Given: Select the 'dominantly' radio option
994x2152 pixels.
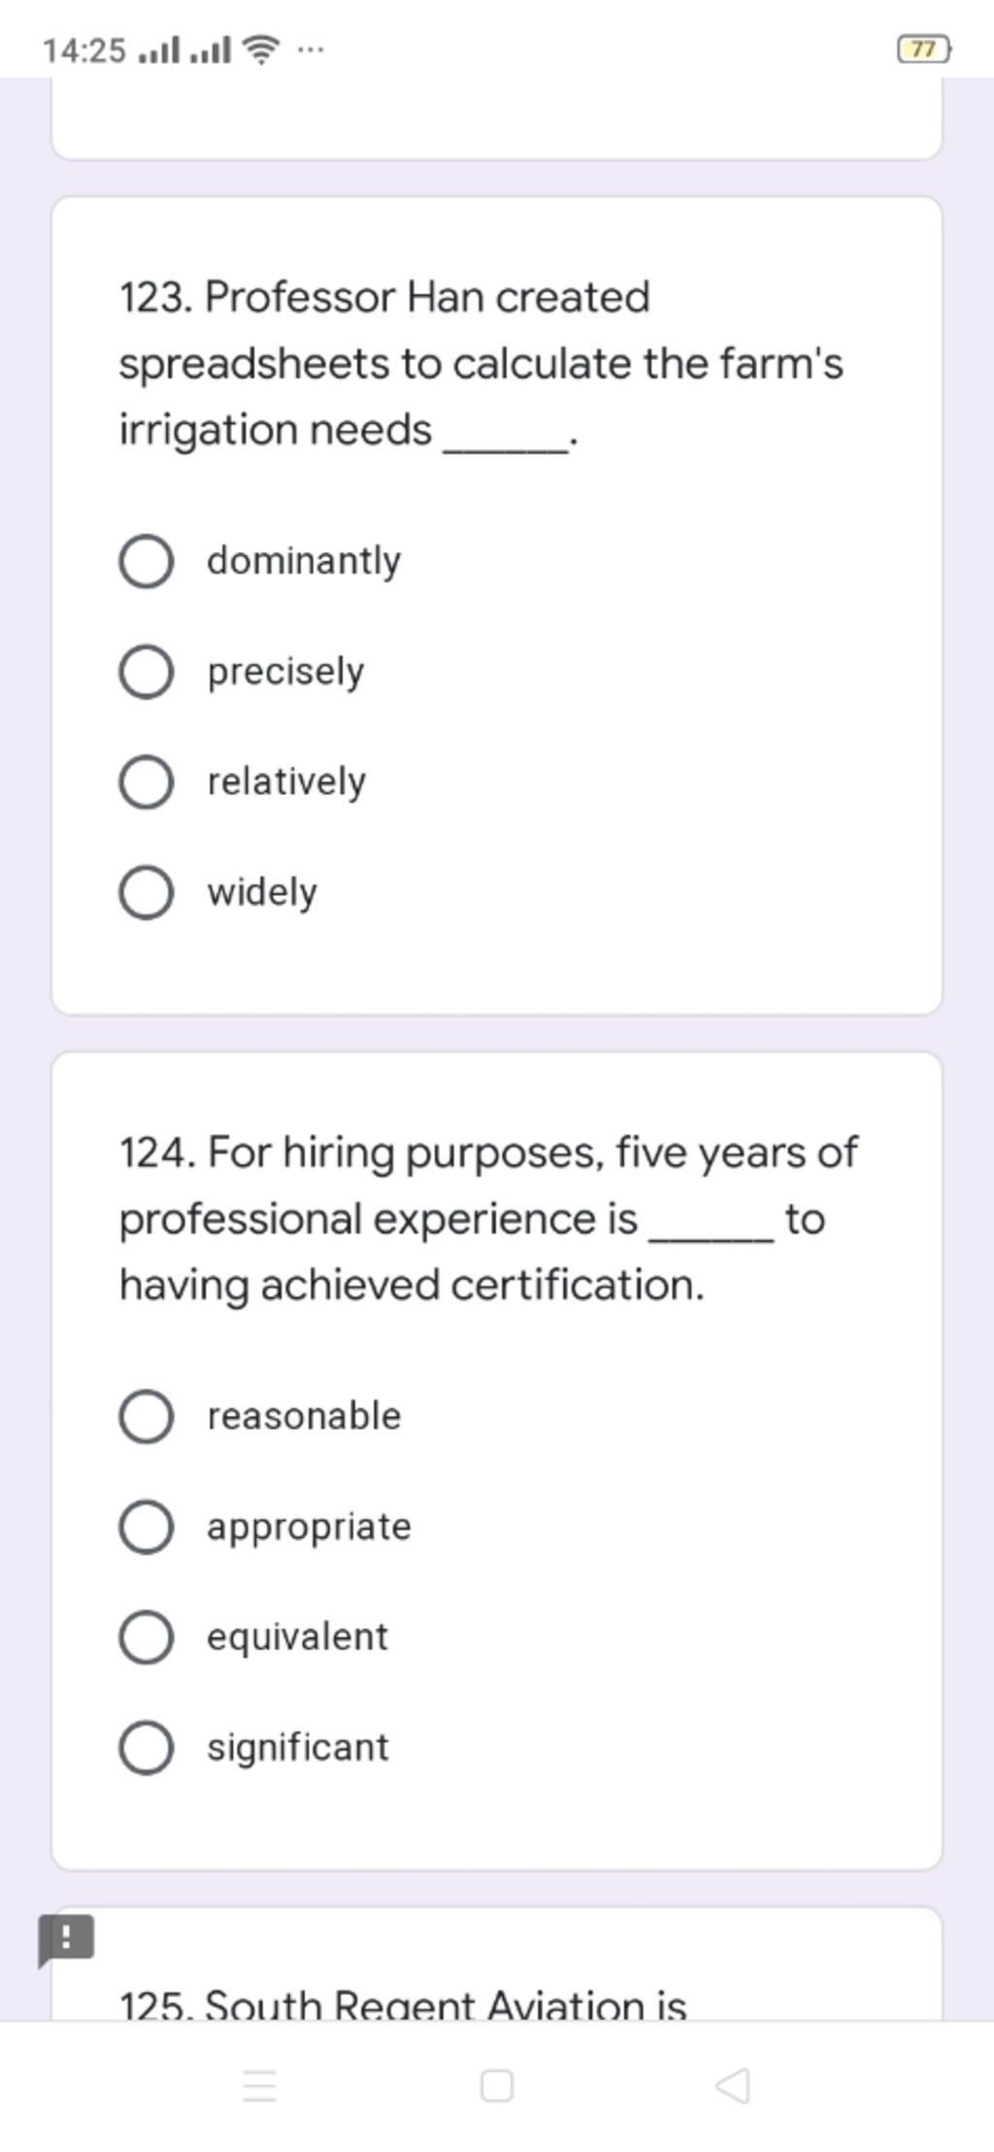Looking at the screenshot, I should [147, 561].
